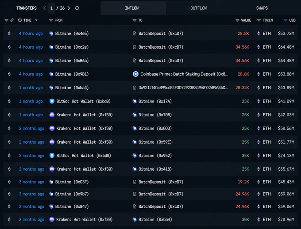Image resolution: width=301 pixels, height=229 pixels.
Task: Open recipient address 0x9212f40aB99cdE4F3D...
Action: click(183, 88)
